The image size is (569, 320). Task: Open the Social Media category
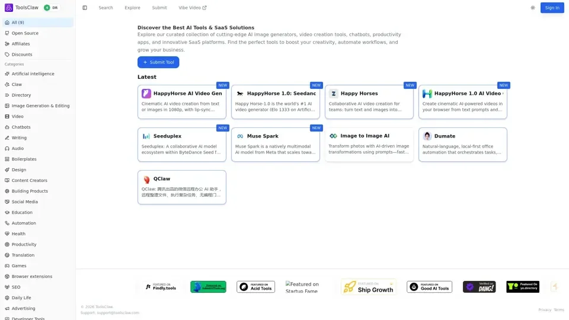(x=38, y=202)
